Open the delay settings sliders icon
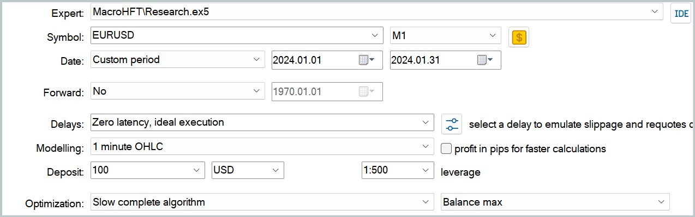The height and width of the screenshot is (217, 695). [452, 123]
